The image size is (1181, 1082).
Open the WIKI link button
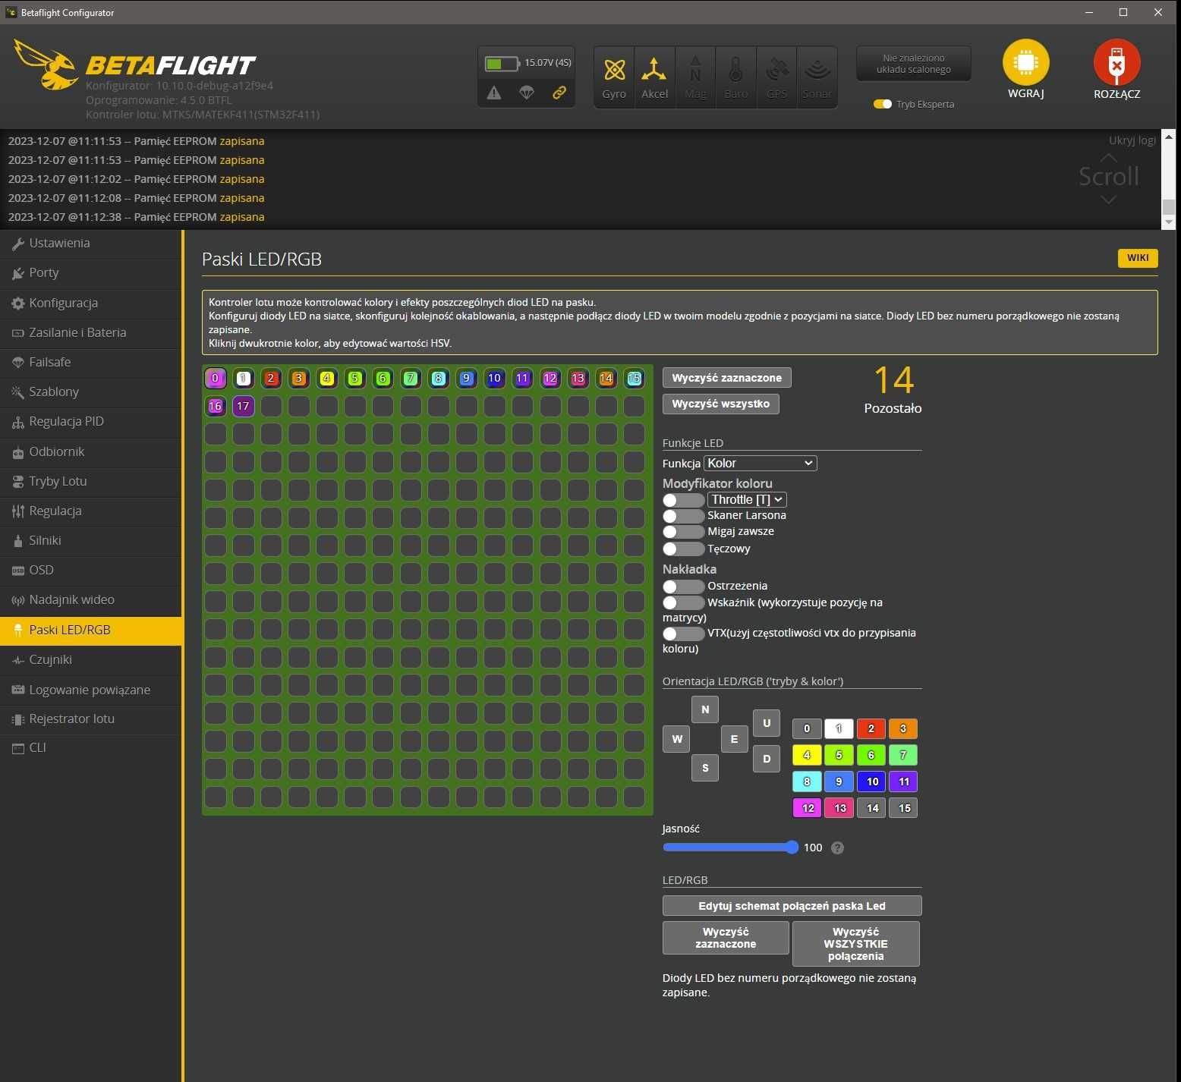[1138, 258]
